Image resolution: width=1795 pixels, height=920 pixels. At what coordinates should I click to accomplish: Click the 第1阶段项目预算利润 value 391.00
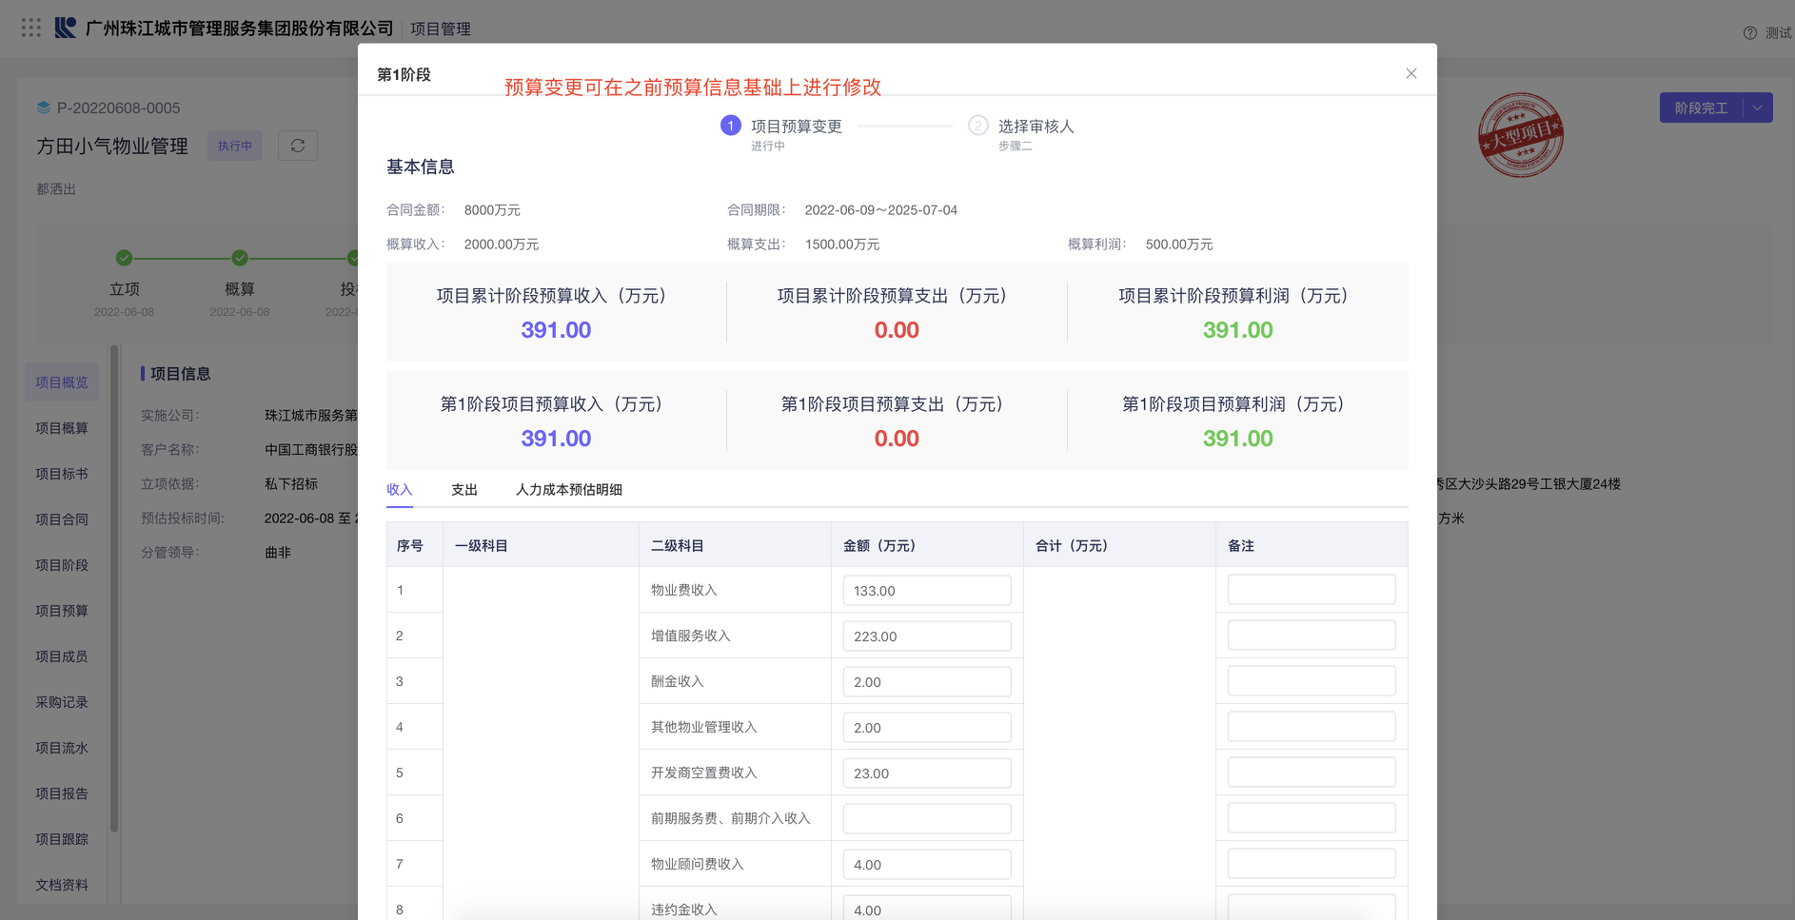click(1237, 439)
